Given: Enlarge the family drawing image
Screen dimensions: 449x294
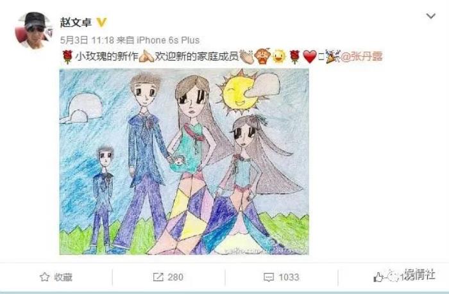Looking at the screenshot, I should (x=184, y=161).
